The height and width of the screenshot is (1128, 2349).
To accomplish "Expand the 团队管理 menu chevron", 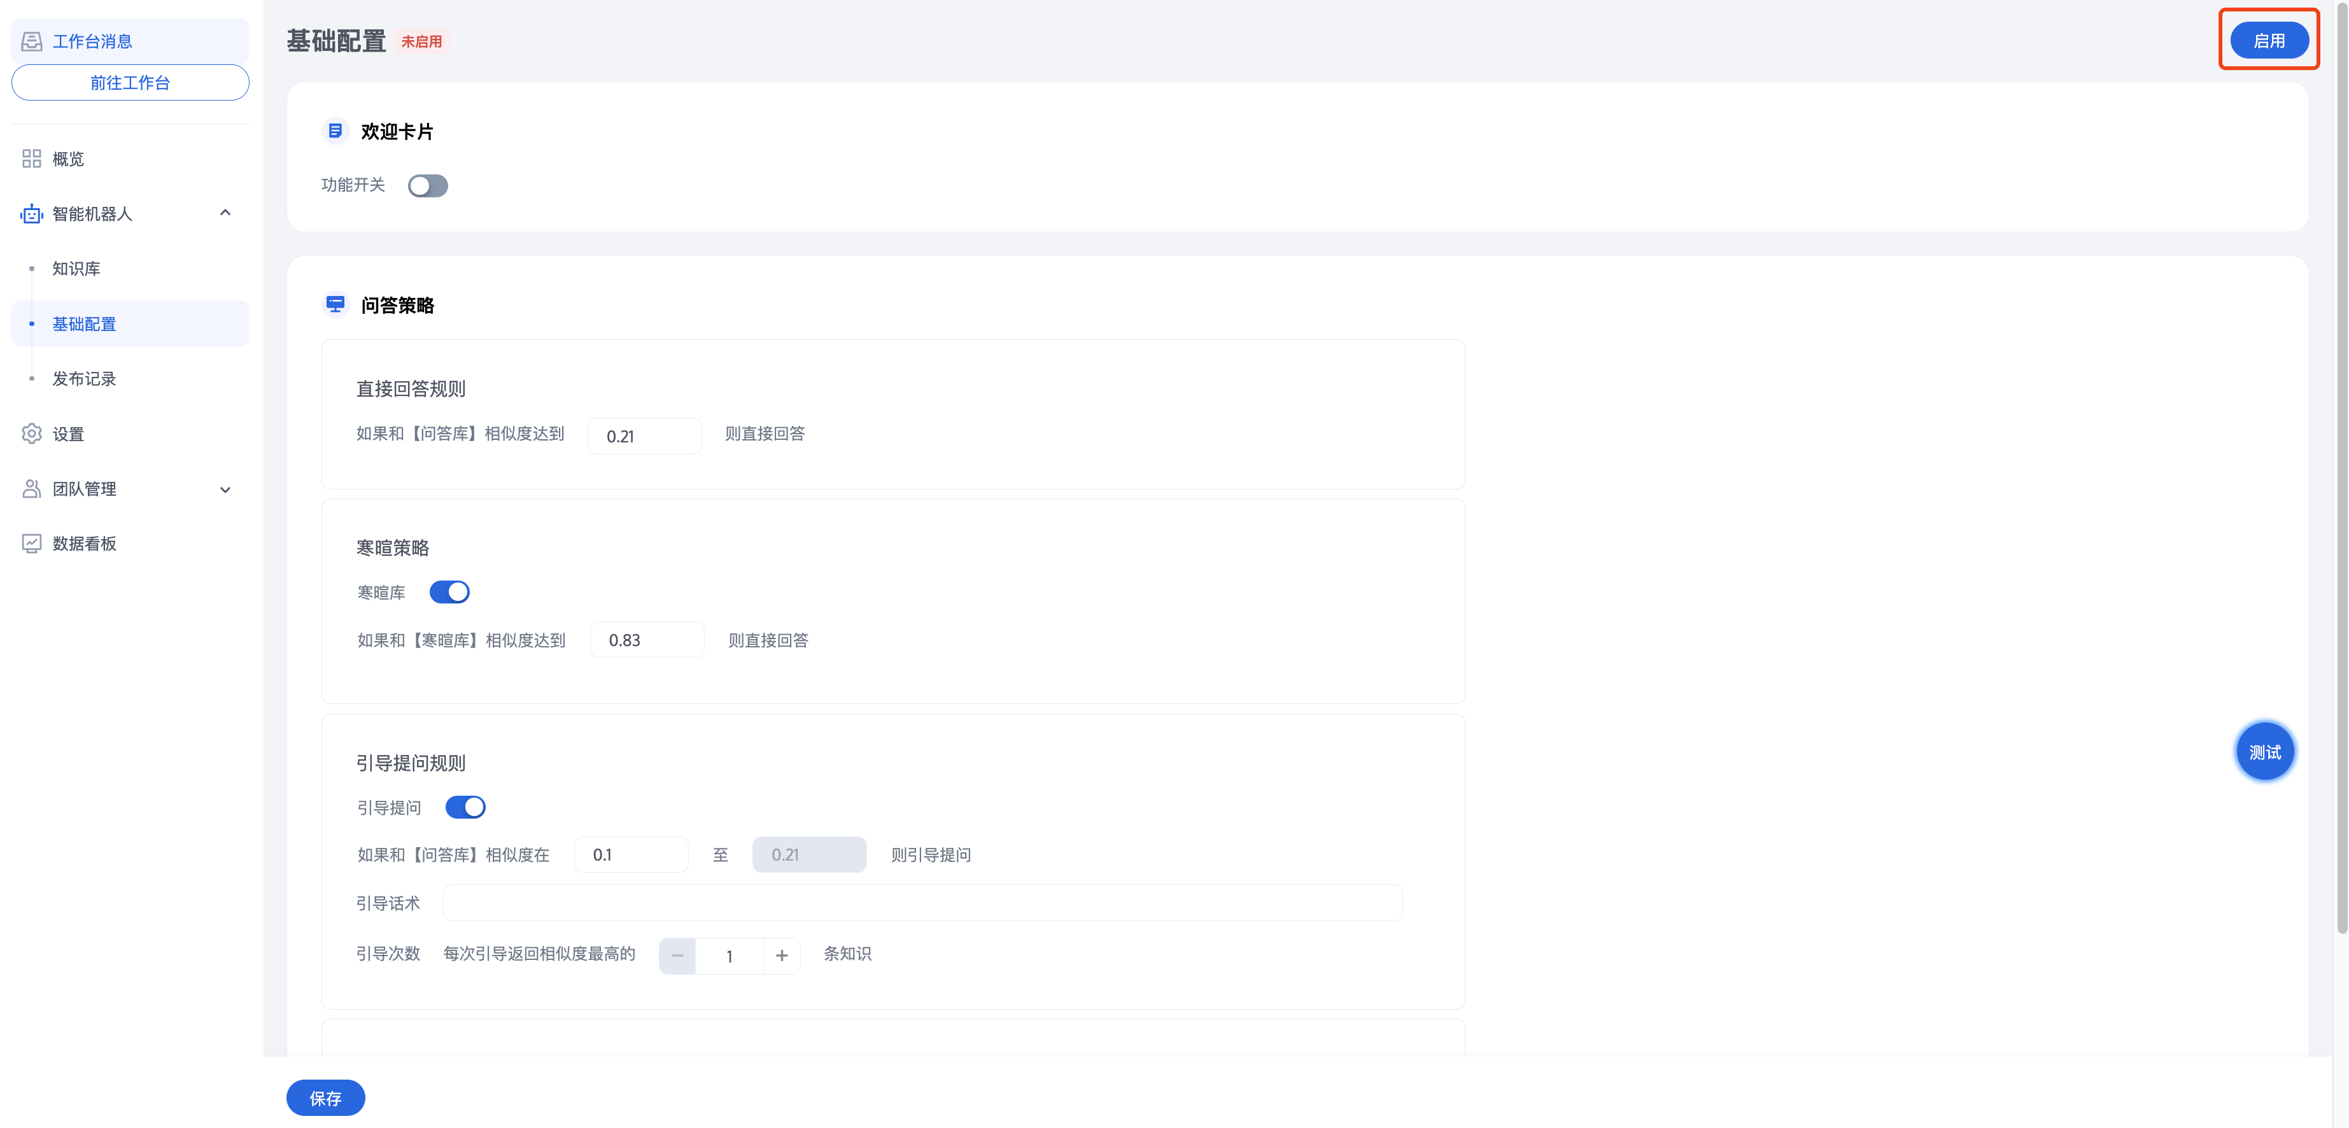I will [225, 490].
